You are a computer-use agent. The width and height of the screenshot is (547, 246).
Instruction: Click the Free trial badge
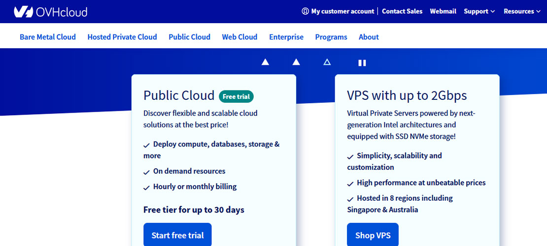[x=236, y=96]
